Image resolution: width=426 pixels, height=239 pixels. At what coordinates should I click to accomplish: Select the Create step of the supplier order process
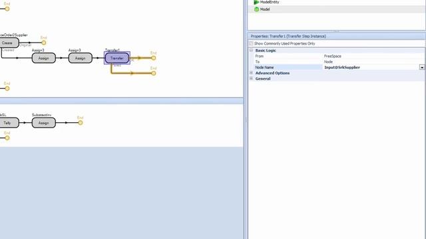click(x=8, y=42)
